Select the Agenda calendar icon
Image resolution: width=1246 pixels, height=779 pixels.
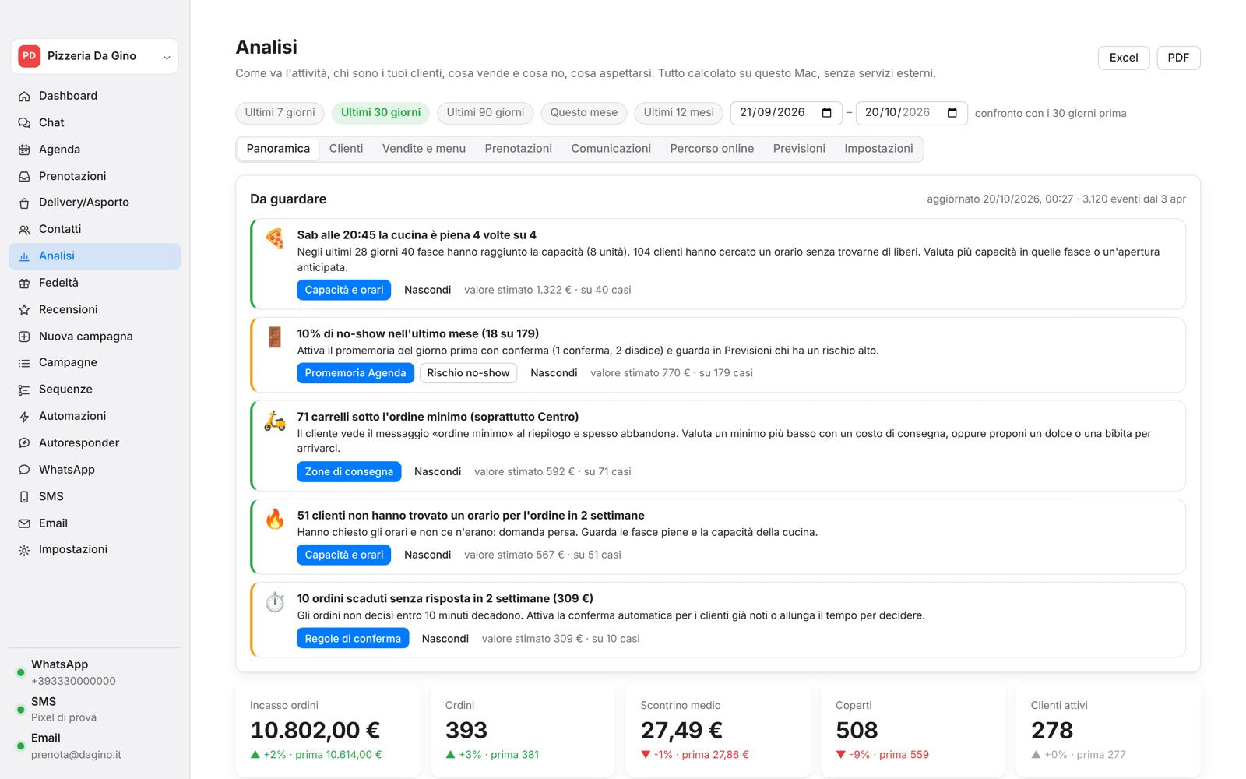[24, 150]
